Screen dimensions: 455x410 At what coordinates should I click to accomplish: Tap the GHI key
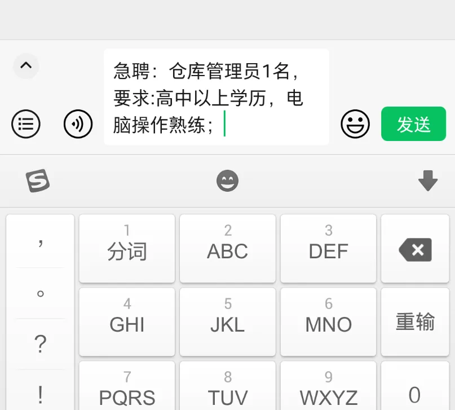click(x=127, y=322)
